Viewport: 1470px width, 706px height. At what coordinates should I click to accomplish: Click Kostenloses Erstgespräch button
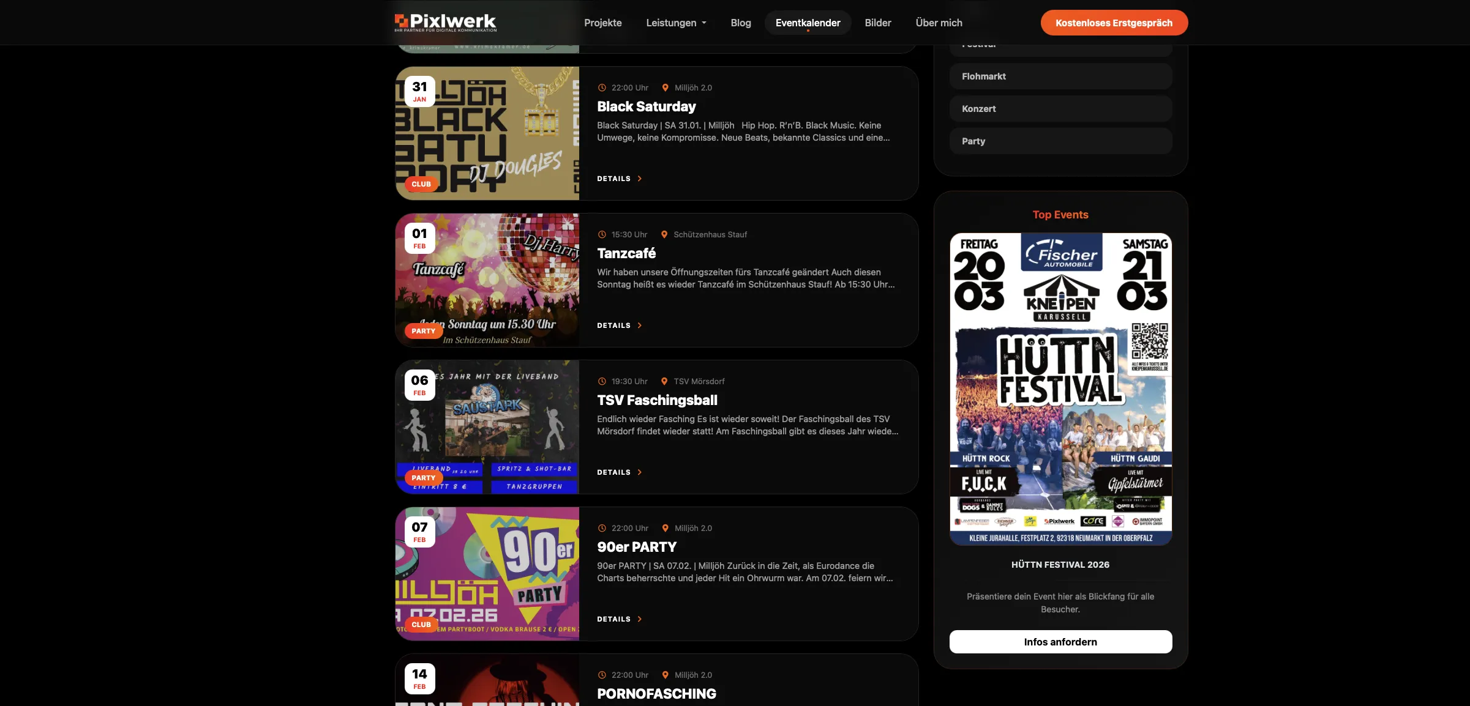pos(1114,23)
